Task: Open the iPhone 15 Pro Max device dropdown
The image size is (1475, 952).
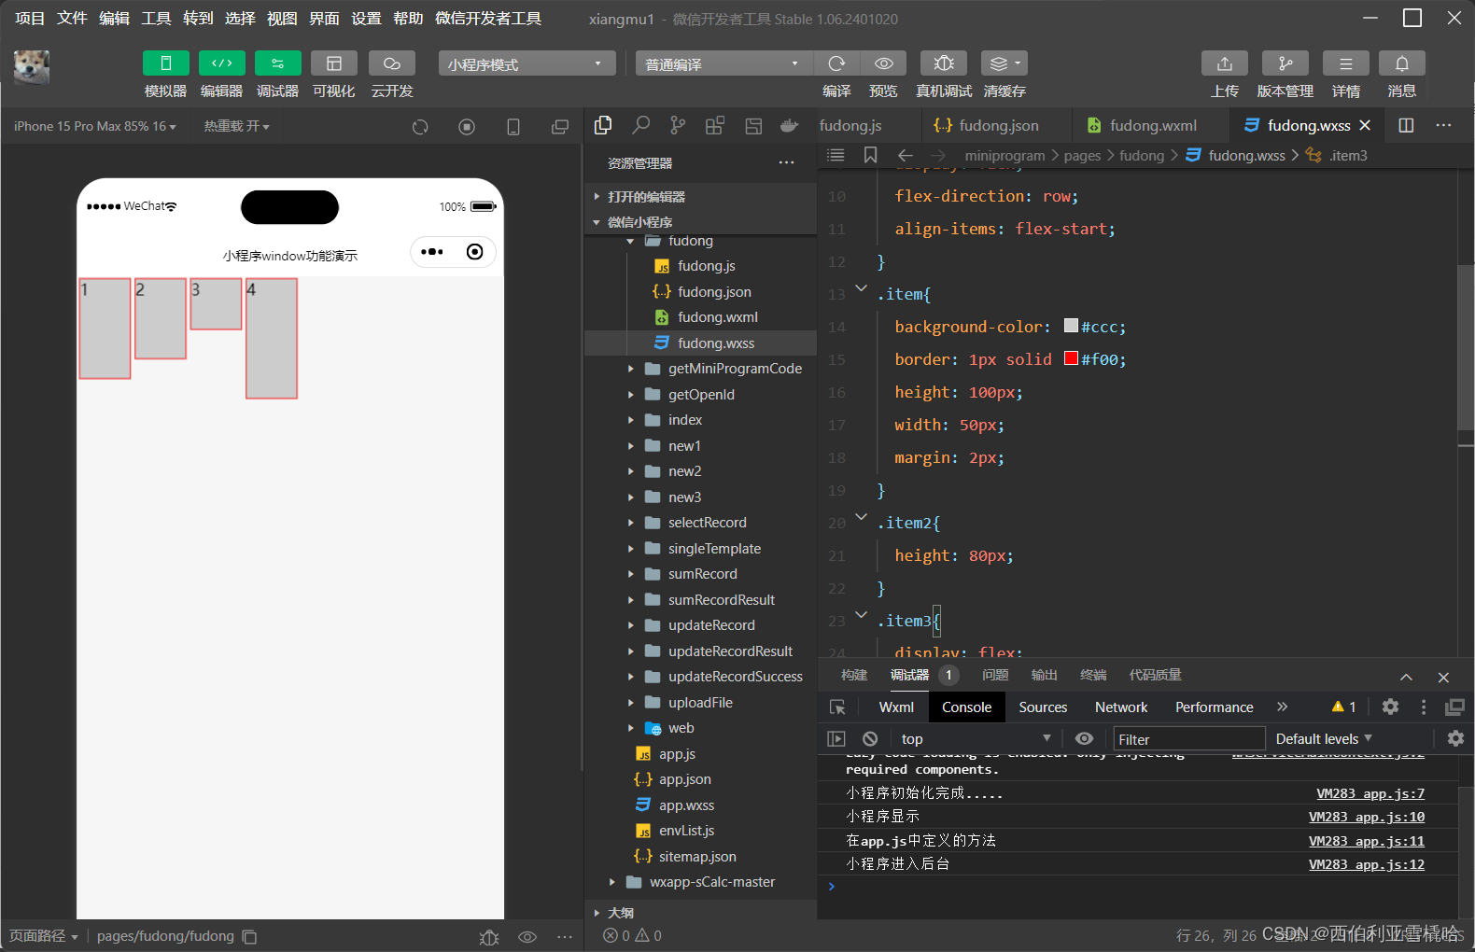Action: point(95,126)
